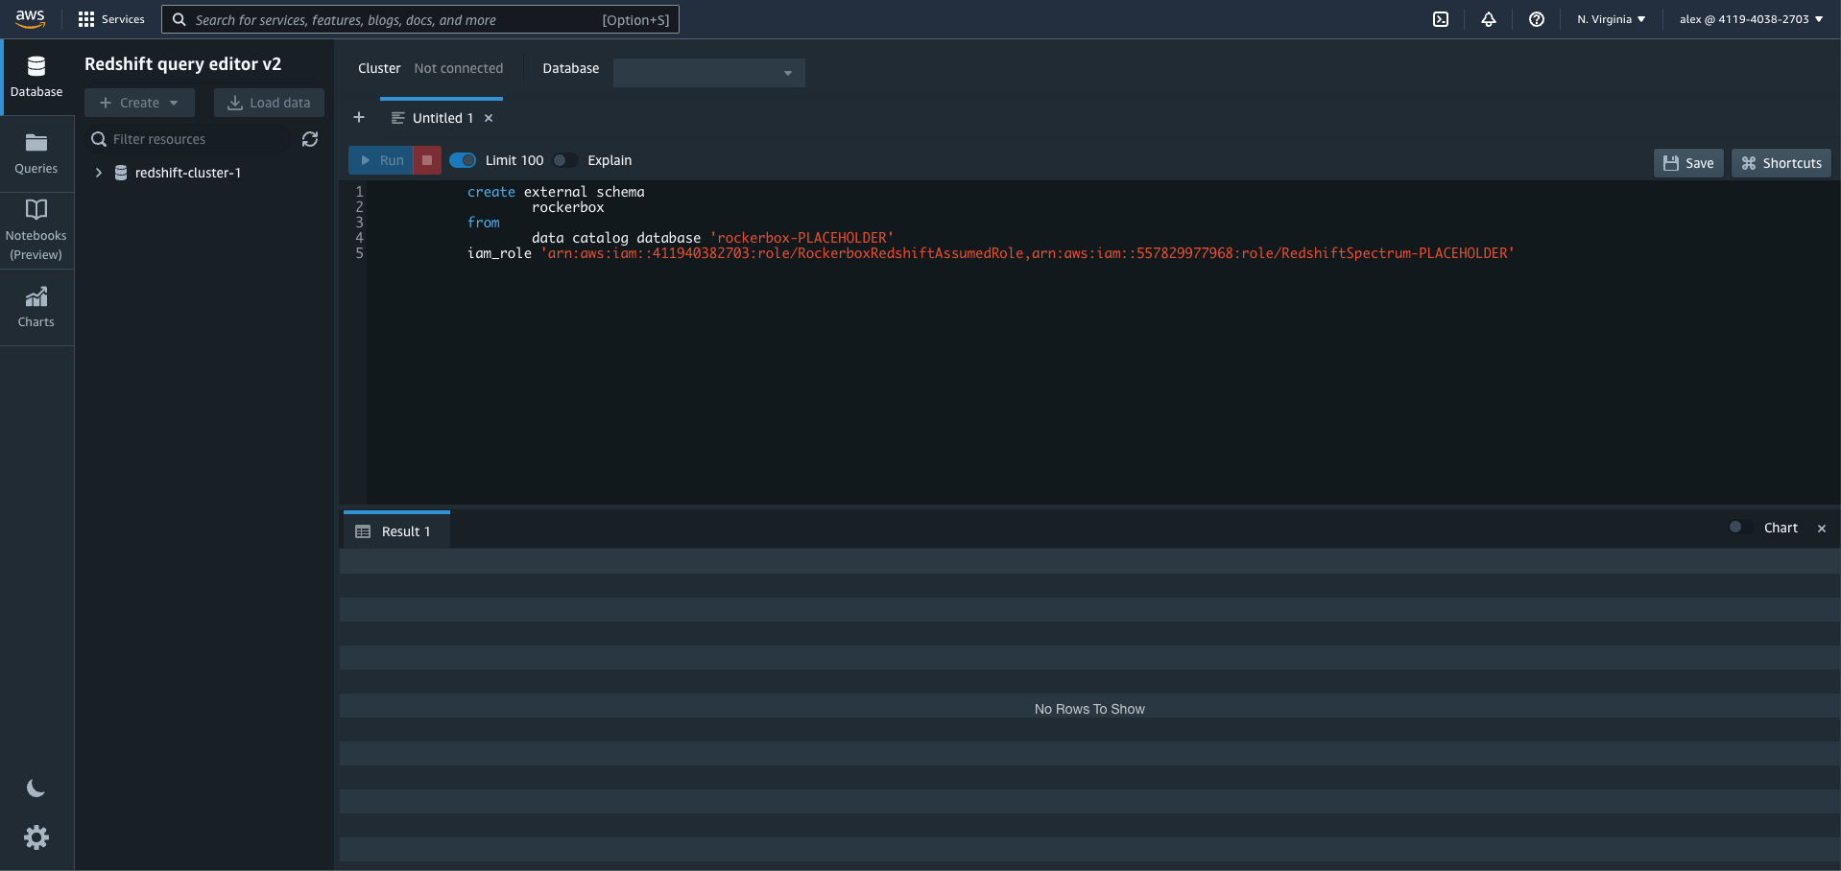Screen dimensions: 1841x871
Task: Open the Create dropdown button
Action: pyautogui.click(x=139, y=103)
